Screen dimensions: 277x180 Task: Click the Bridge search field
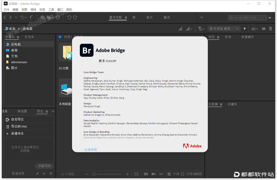pos(247,18)
